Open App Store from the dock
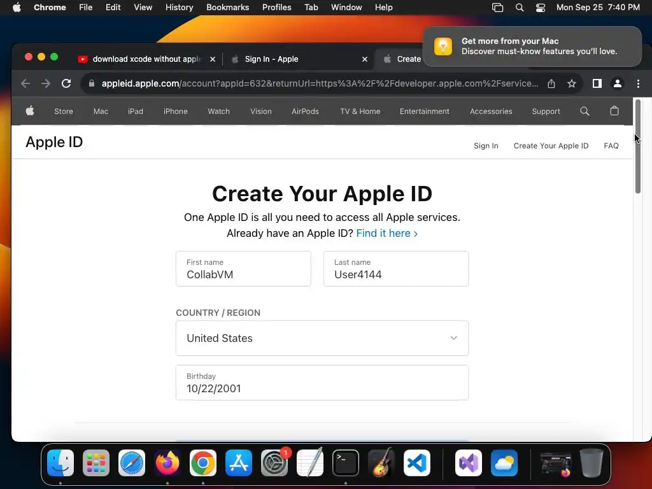The width and height of the screenshot is (652, 489). coord(239,463)
